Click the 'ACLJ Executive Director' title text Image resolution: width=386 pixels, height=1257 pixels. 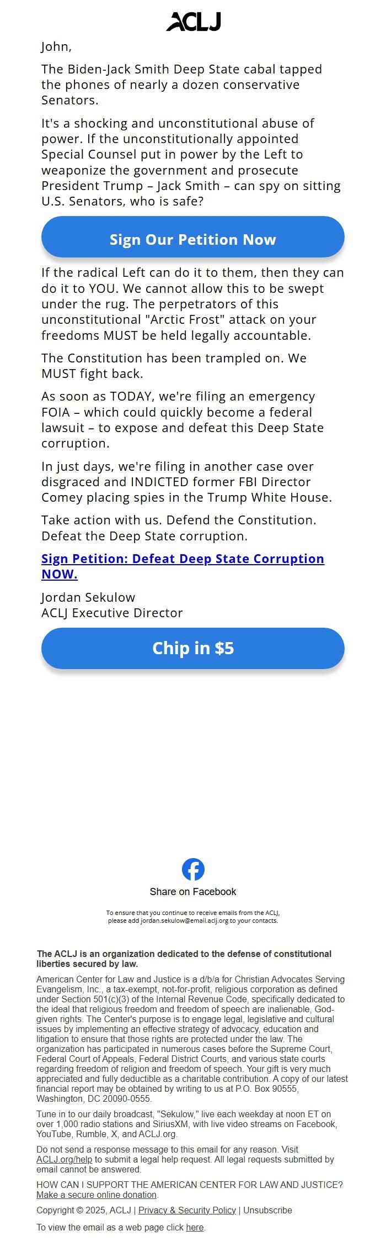(112, 613)
